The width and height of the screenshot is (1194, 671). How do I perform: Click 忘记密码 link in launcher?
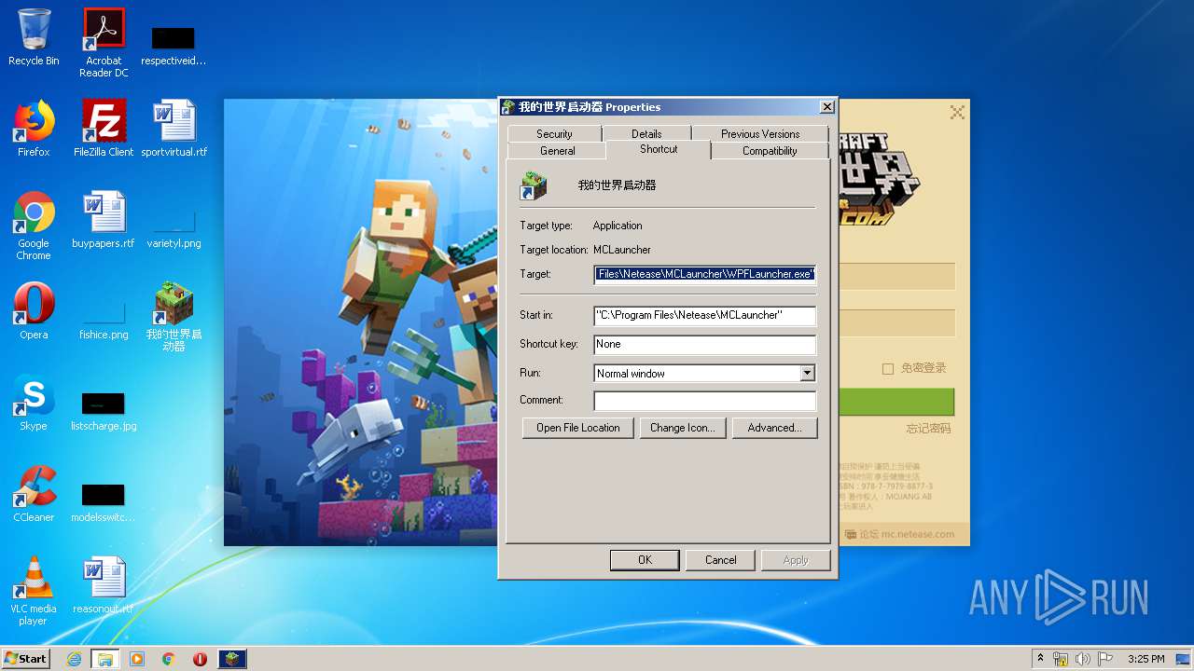coord(928,429)
